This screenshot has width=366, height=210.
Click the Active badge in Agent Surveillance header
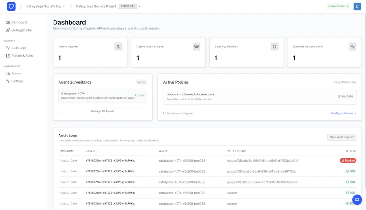point(141,82)
